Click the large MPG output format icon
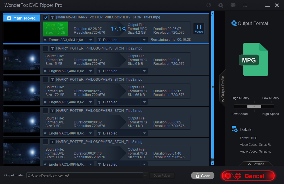This screenshot has height=184, width=284. 254,59
